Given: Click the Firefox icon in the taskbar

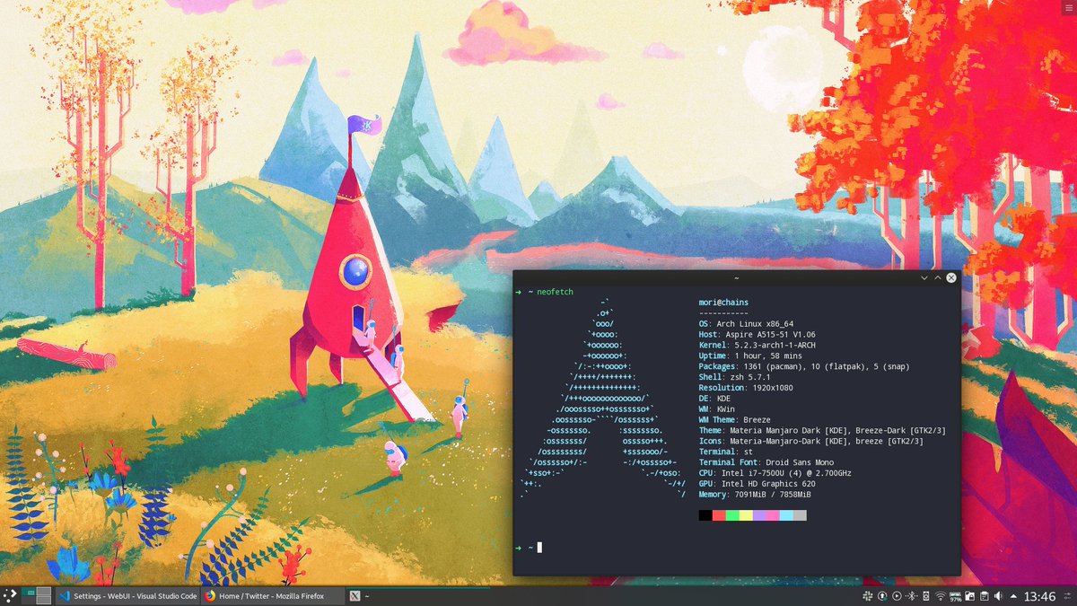Looking at the screenshot, I should coord(210,596).
